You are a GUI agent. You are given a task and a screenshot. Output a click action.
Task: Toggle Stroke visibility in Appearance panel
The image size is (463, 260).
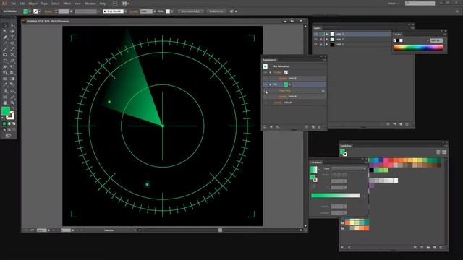coord(266,72)
